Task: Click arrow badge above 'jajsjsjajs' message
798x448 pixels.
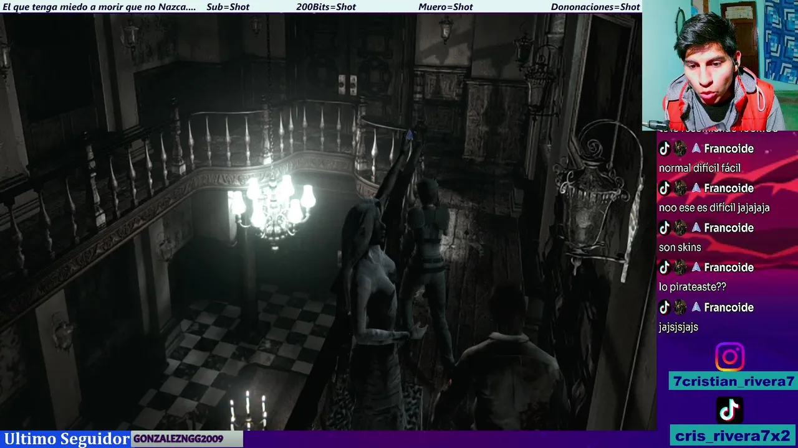Action: pos(696,307)
